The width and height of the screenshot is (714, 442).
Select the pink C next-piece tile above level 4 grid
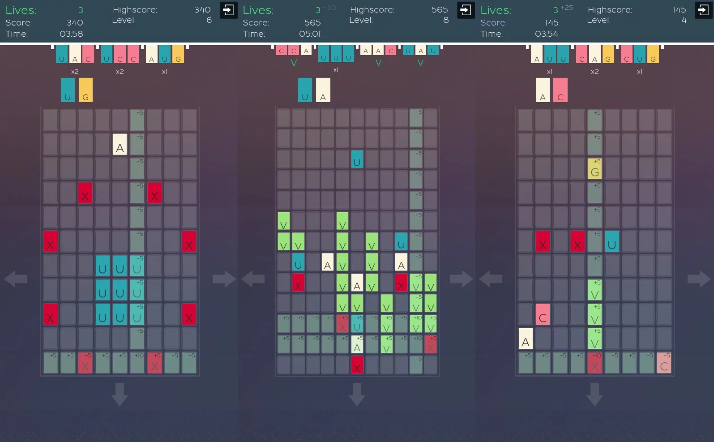[x=560, y=90]
